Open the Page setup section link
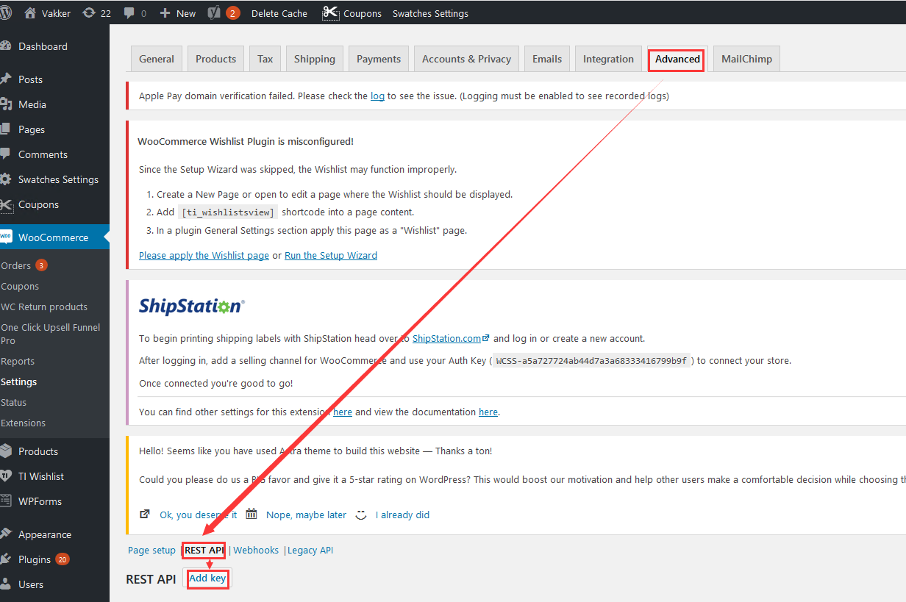 point(151,550)
